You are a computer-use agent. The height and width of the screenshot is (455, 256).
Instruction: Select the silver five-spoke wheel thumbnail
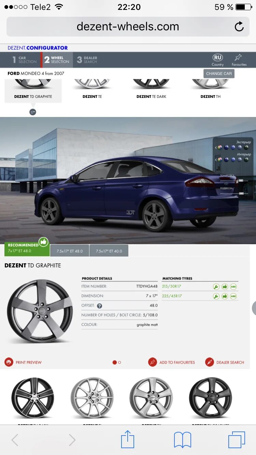pos(151,398)
